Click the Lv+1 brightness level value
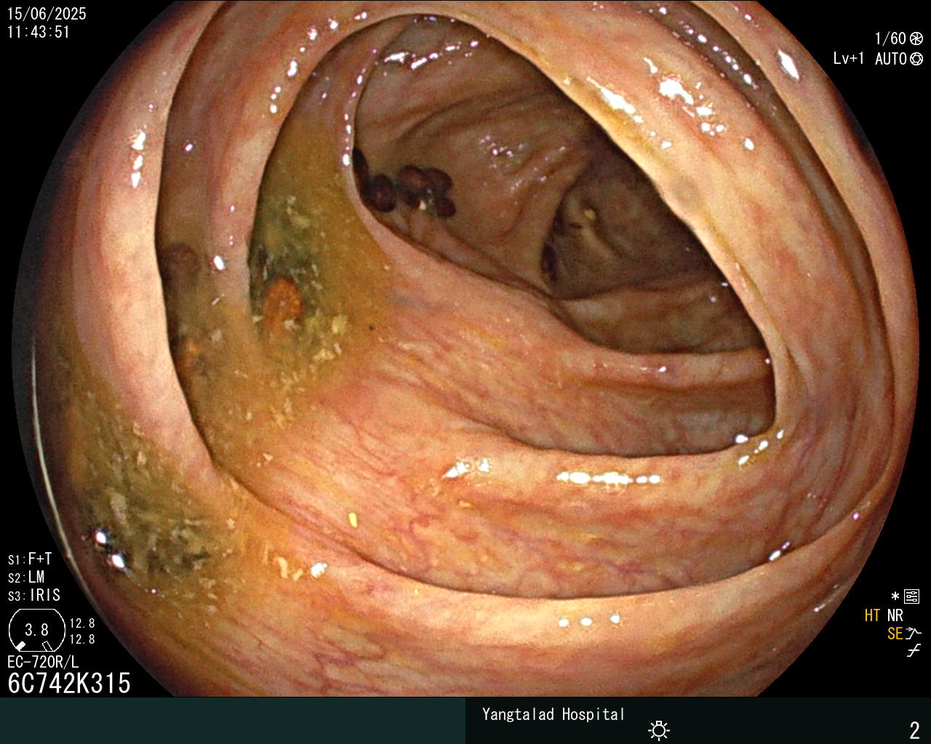 (x=849, y=59)
